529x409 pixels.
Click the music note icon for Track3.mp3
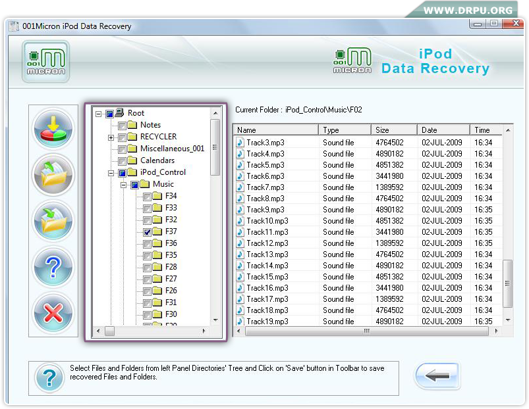240,143
